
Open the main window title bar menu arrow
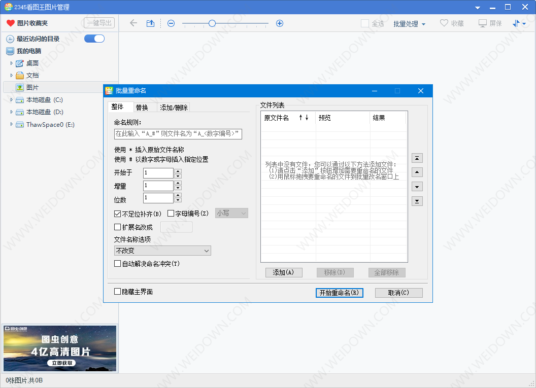(478, 8)
